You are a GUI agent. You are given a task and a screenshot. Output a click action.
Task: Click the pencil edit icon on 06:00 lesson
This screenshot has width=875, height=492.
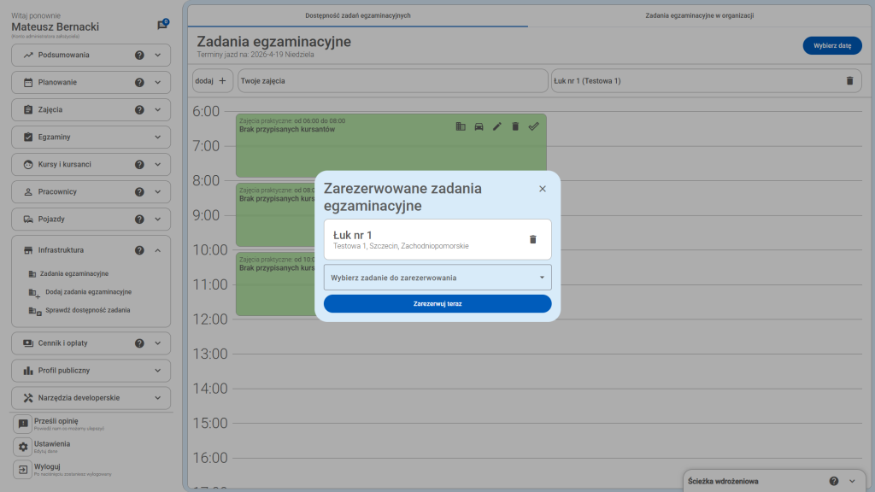click(496, 126)
